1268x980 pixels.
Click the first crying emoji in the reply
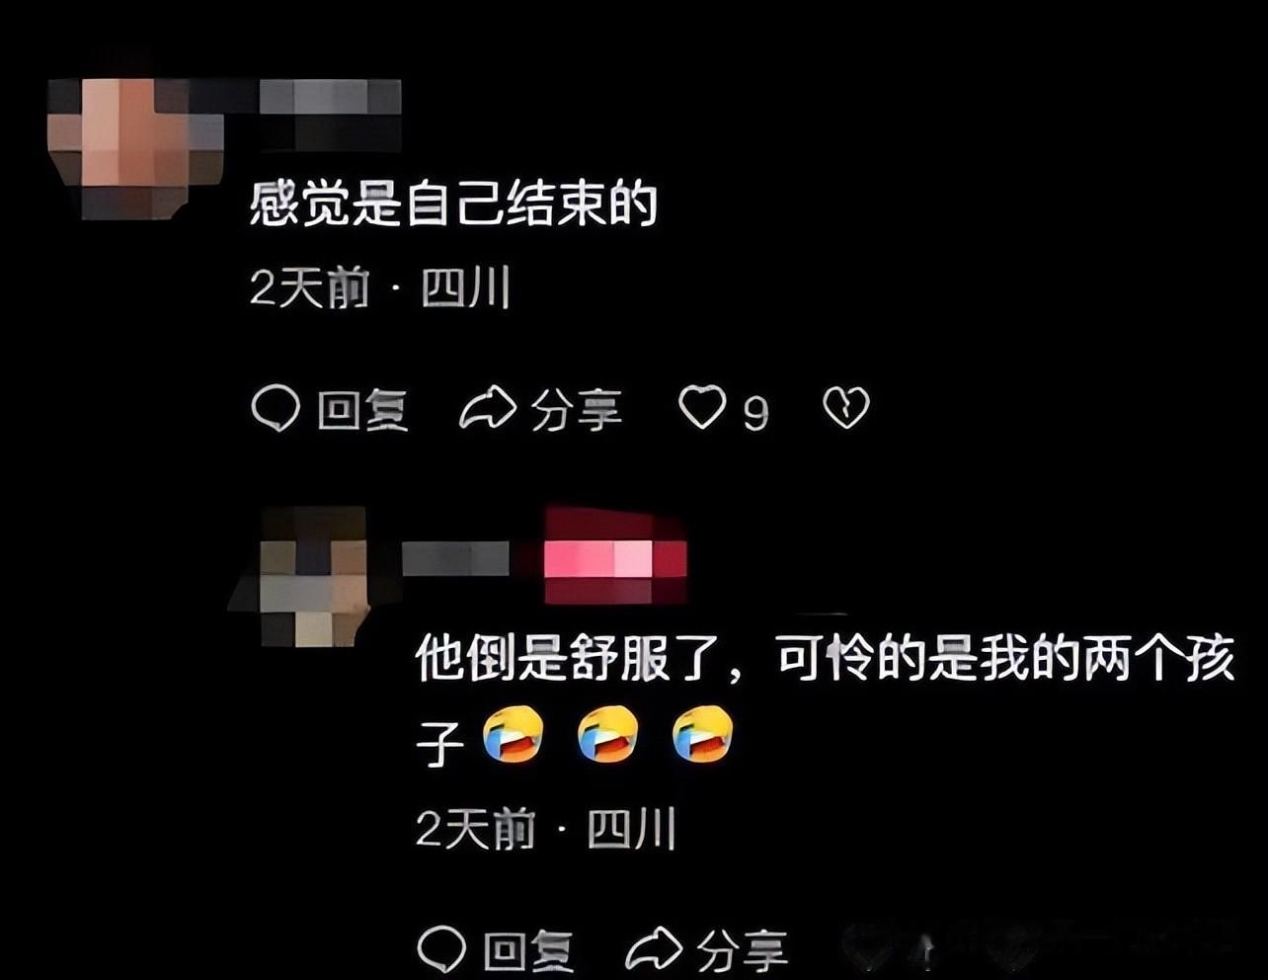[514, 735]
